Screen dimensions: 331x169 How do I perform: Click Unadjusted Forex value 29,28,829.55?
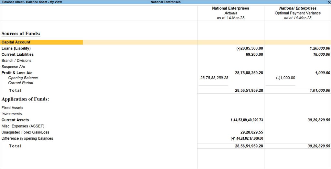[x=252, y=132]
